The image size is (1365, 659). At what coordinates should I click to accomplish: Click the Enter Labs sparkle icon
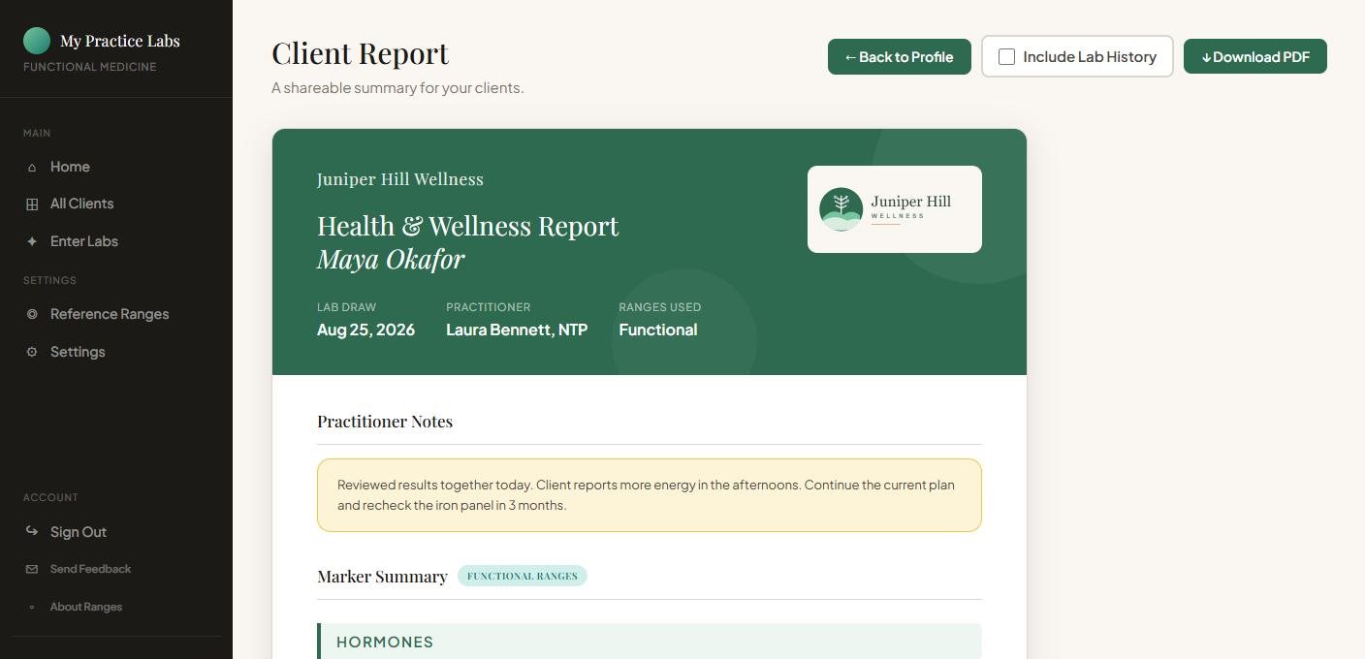click(x=32, y=241)
